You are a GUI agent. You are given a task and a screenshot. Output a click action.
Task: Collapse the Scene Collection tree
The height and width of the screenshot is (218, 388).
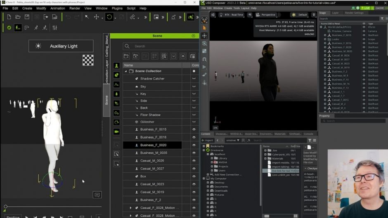pos(126,71)
